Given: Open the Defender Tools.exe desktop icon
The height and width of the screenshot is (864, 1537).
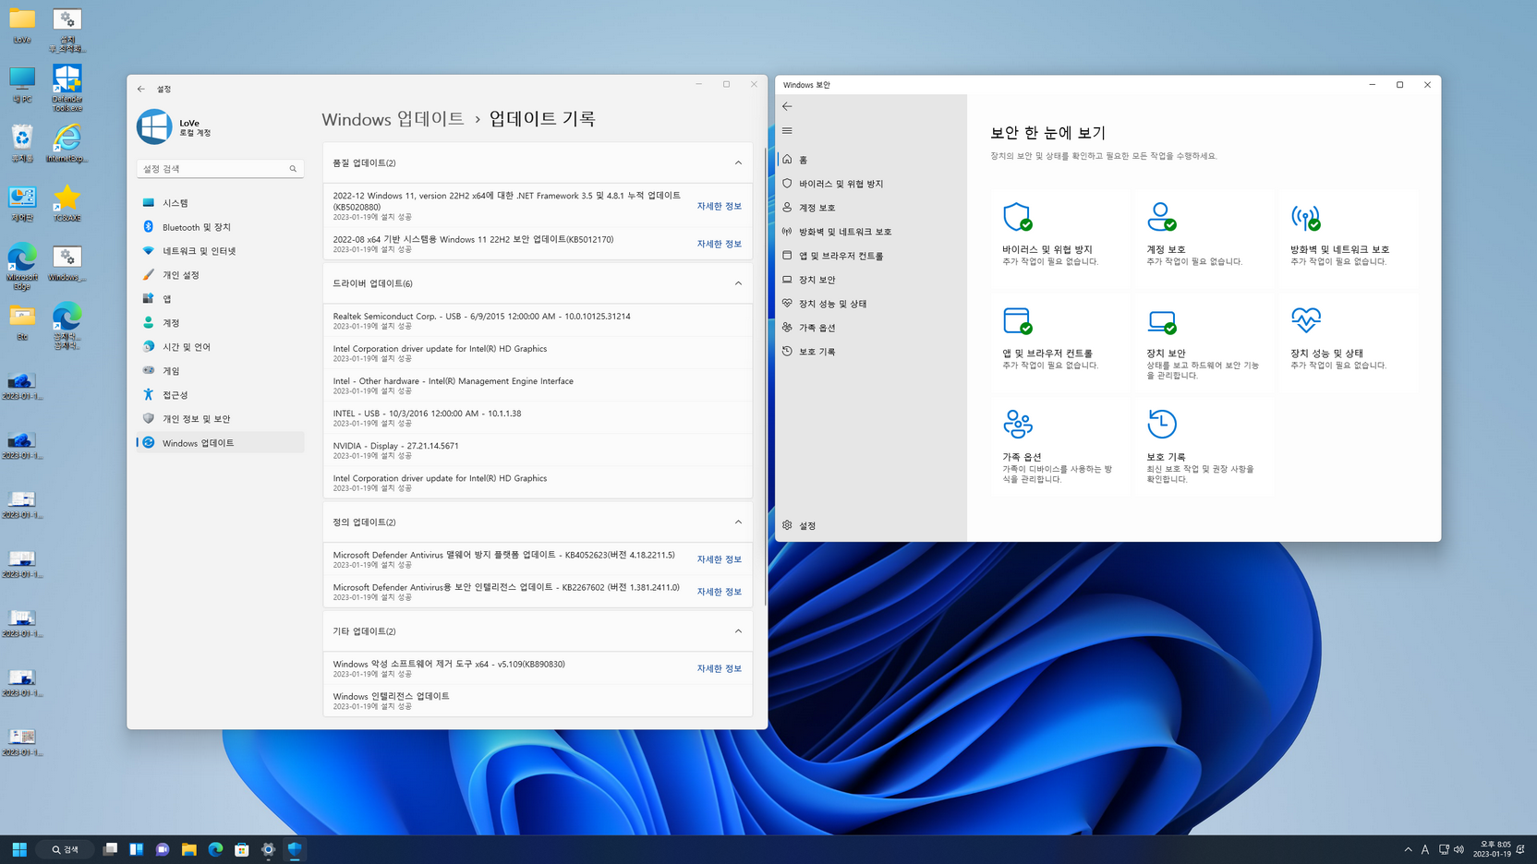Looking at the screenshot, I should pos(67,88).
